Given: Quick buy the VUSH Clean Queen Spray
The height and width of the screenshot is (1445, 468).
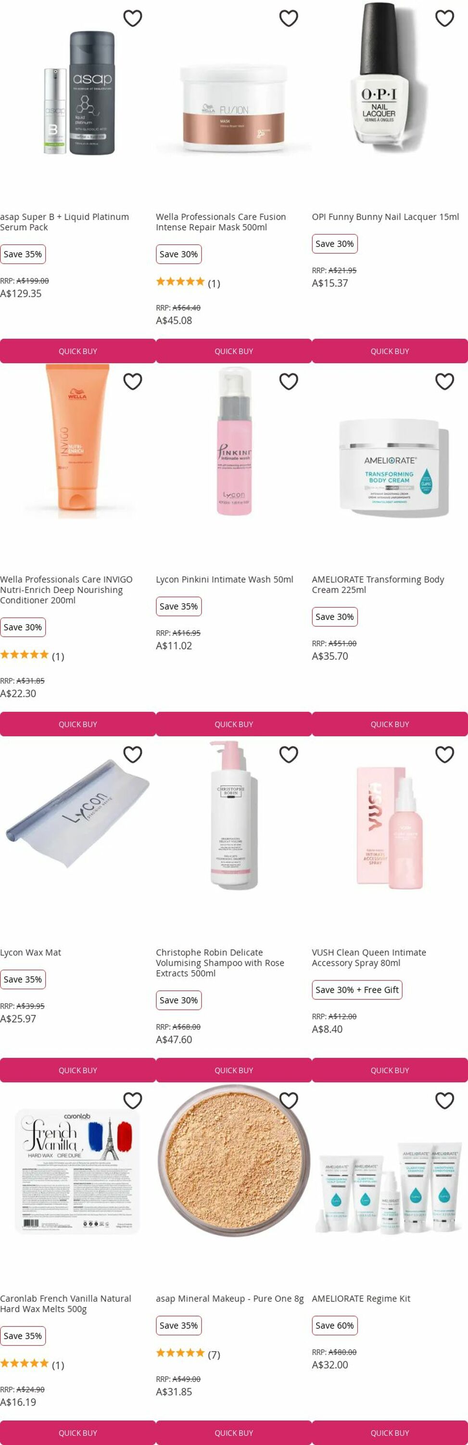Looking at the screenshot, I should (x=390, y=1070).
